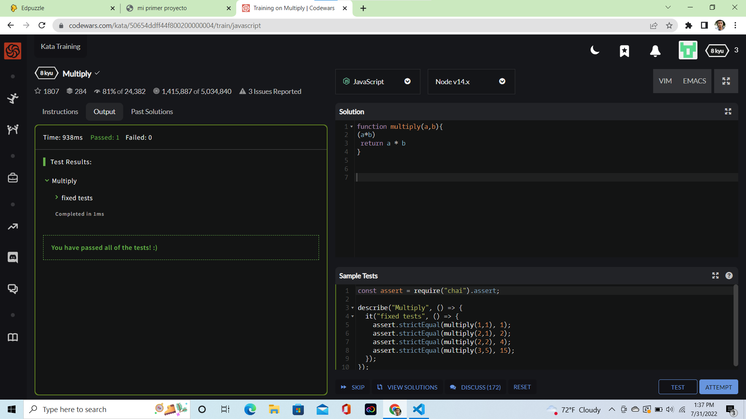Screen dimensions: 746x419
Task: Click the ATTEMPT button
Action: tap(718, 387)
